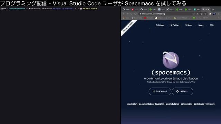
Task: Open the vim users link
Action: (x=210, y=104)
